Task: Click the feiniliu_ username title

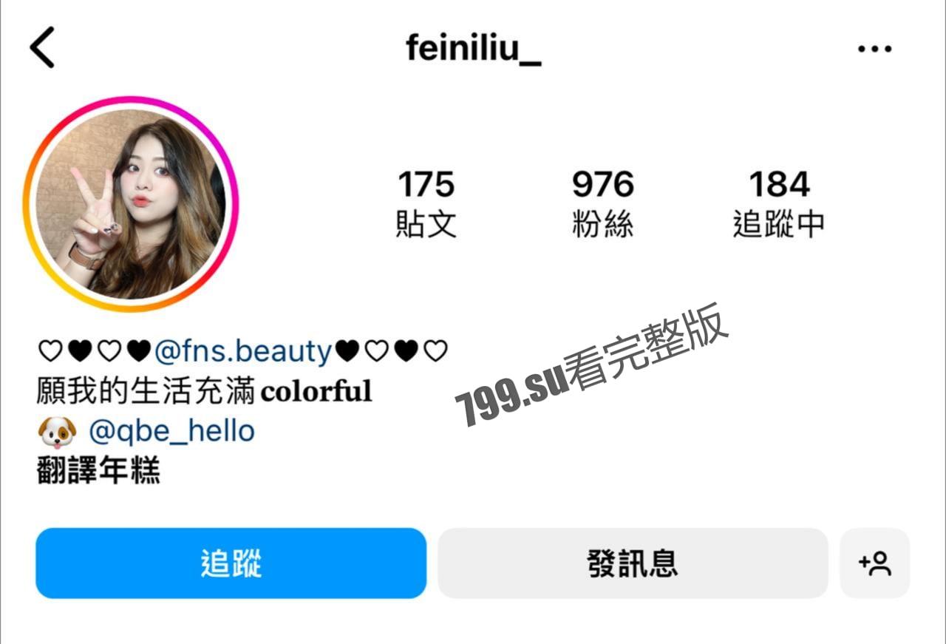Action: (x=473, y=48)
